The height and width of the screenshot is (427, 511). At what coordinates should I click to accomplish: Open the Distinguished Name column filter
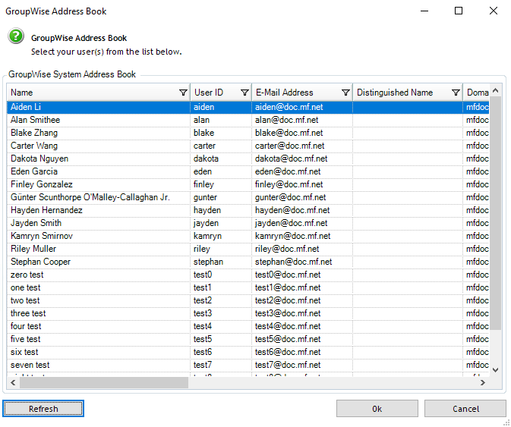pyautogui.click(x=456, y=93)
